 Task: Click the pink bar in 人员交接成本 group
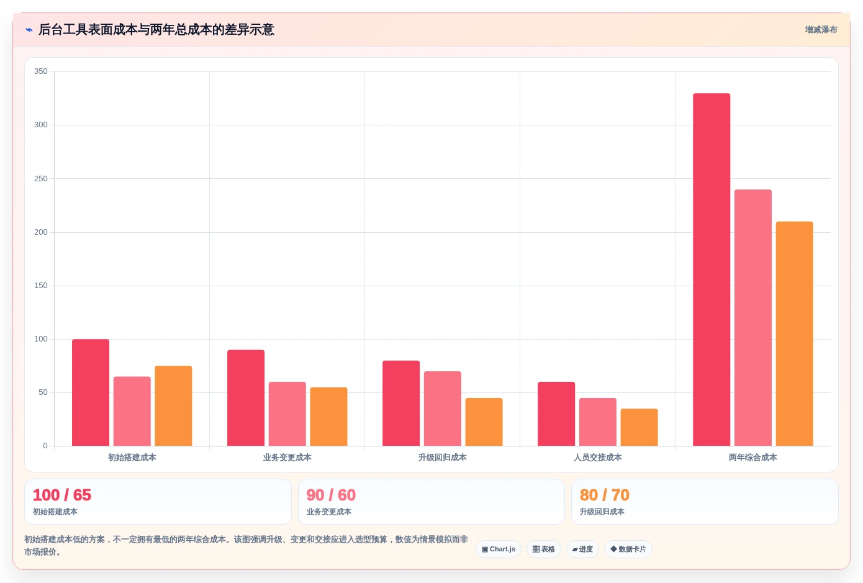598,422
